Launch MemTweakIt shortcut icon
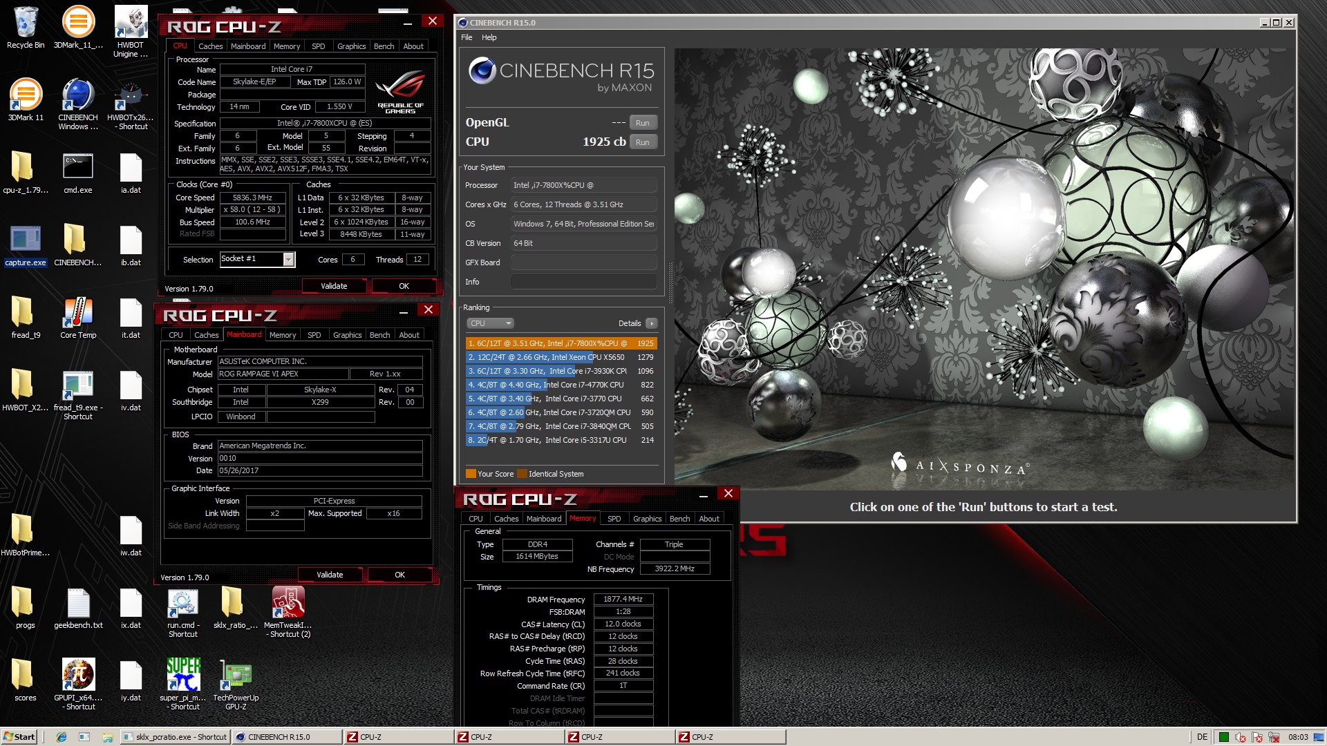The height and width of the screenshot is (746, 1327). click(288, 611)
